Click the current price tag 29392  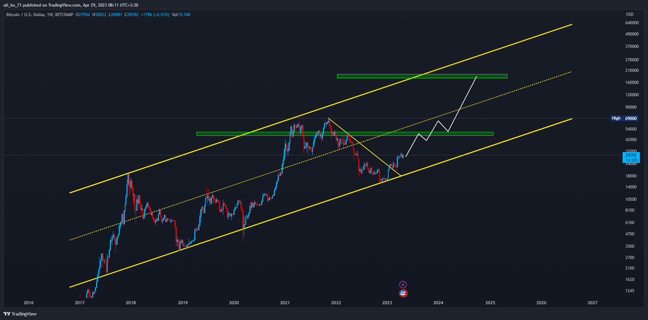pos(630,155)
